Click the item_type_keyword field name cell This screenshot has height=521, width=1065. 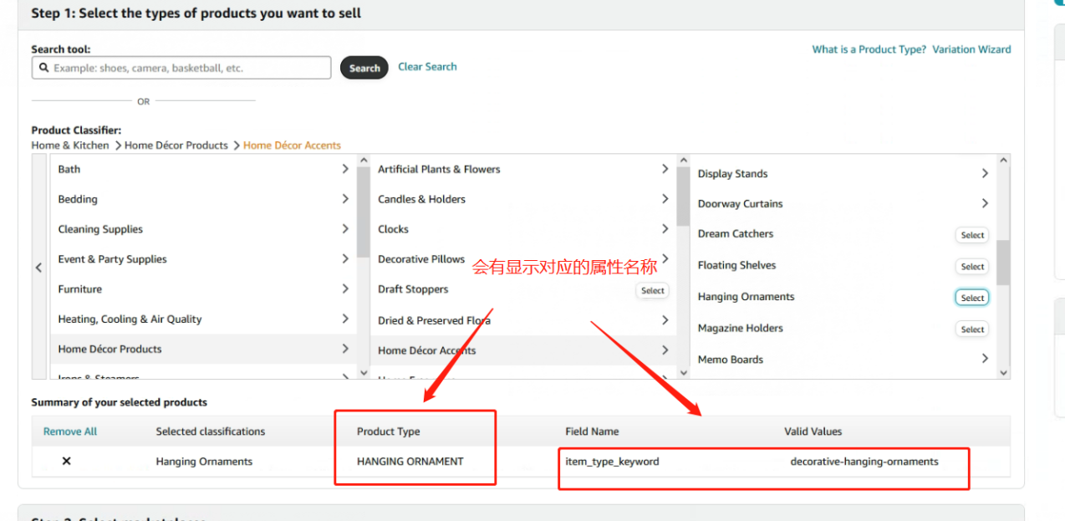pos(612,461)
